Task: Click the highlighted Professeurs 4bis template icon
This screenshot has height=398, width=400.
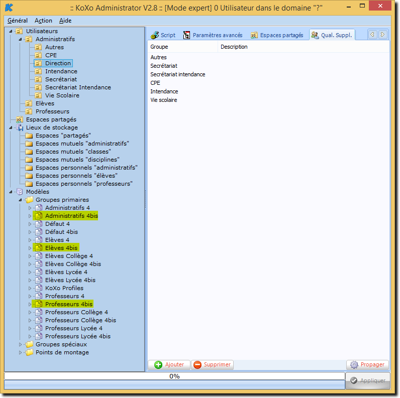Action: pyautogui.click(x=39, y=304)
